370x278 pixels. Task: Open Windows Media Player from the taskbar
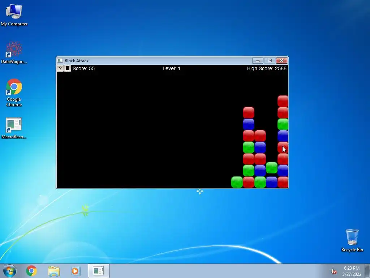(x=76, y=271)
